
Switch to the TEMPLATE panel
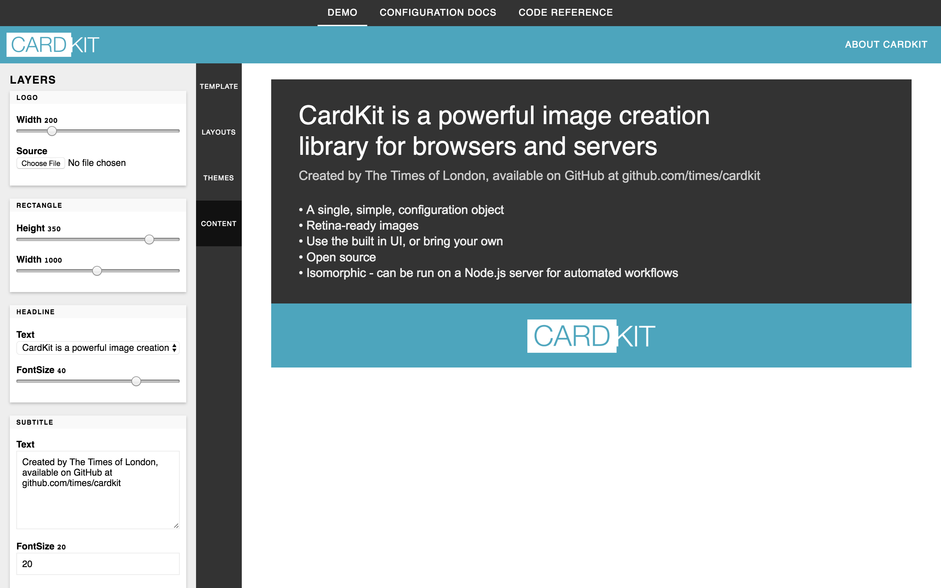[219, 86]
